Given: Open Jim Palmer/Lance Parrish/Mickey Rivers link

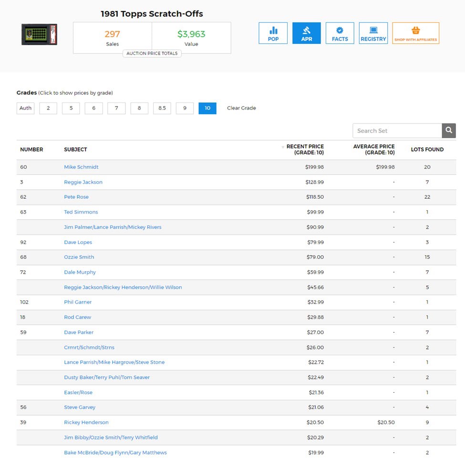Looking at the screenshot, I should click(x=113, y=227).
